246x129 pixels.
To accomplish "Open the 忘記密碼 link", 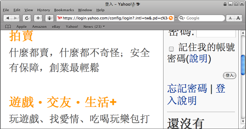I will click(187, 89).
